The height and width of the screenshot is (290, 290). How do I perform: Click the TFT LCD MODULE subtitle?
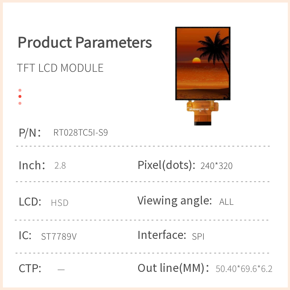(60, 68)
